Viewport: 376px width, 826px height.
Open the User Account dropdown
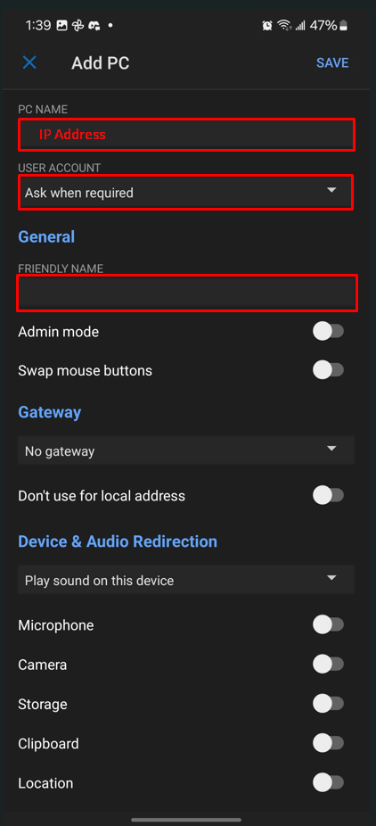coord(185,193)
